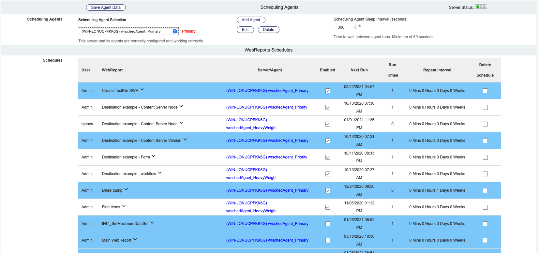Enable the INIT_SetMaximumDataSet schedule
The height and width of the screenshot is (253, 539).
pos(328,224)
